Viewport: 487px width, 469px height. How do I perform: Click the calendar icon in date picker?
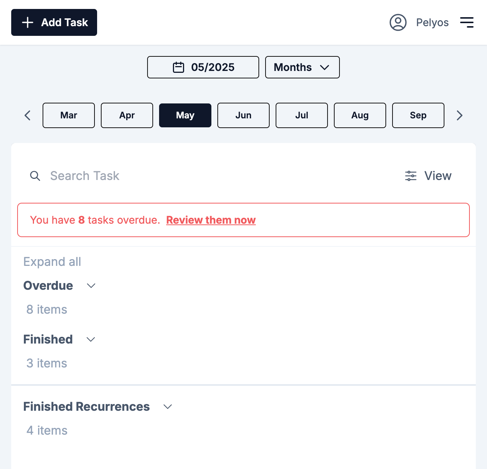coord(179,67)
